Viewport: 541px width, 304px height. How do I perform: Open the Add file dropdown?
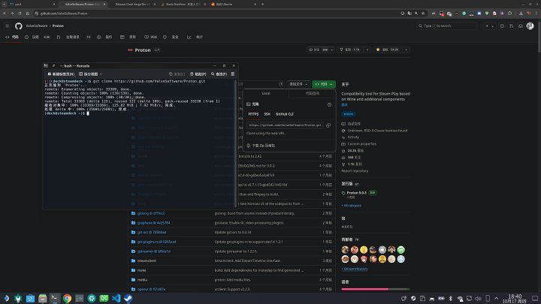coord(298,84)
